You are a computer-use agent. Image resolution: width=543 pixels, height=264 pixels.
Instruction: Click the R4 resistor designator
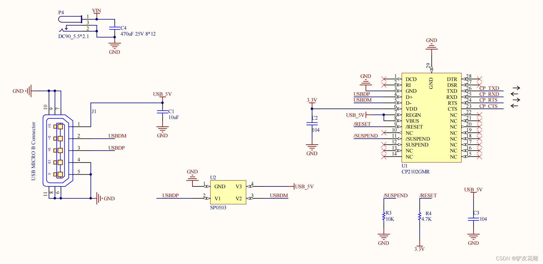click(428, 213)
